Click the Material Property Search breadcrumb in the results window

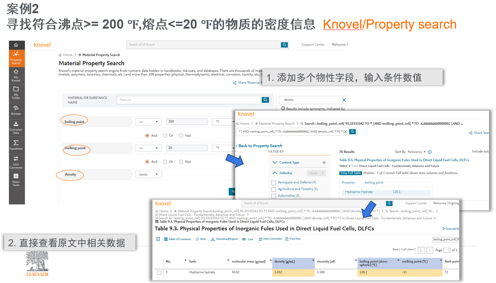pyautogui.click(x=275, y=123)
